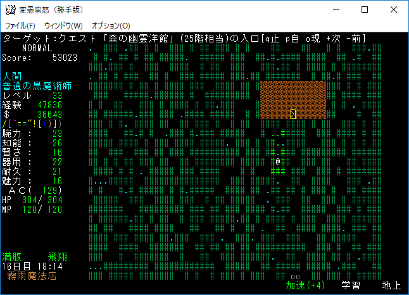Open the ウィンドウ(W) menu
This screenshot has height=295, width=409.
[x=63, y=26]
